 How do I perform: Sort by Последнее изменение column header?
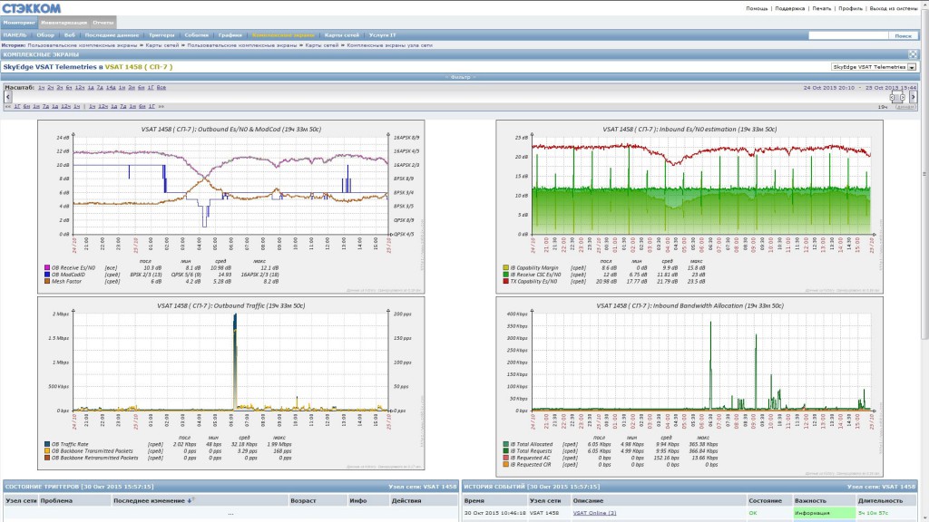(150, 500)
